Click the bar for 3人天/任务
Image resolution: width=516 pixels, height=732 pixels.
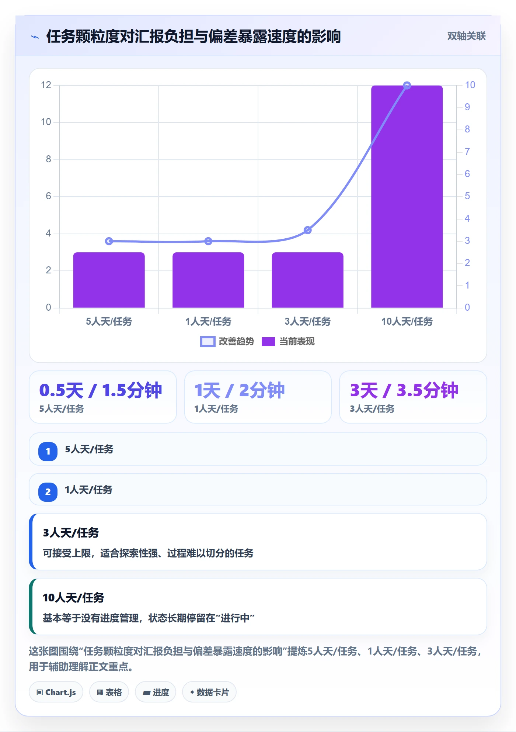[x=308, y=280]
